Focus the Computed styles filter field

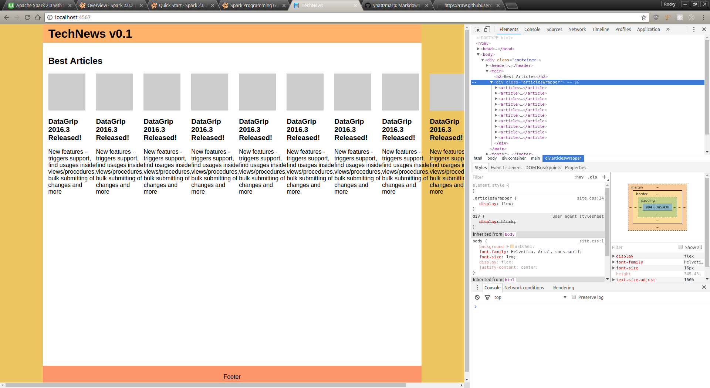643,247
